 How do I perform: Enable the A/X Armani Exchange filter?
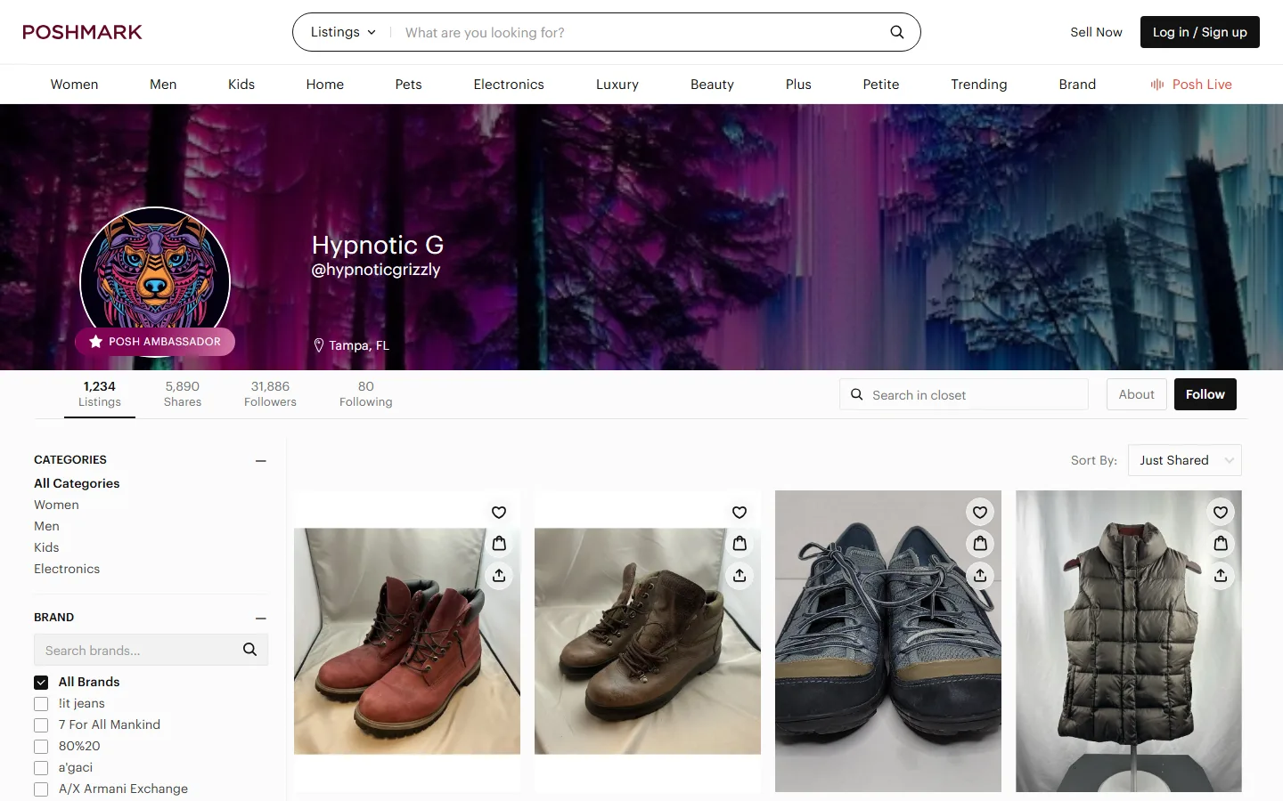[41, 789]
